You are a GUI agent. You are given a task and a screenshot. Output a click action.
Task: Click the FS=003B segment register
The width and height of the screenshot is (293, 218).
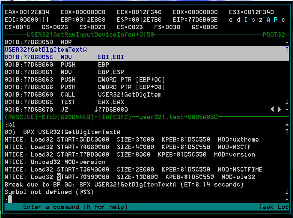click(x=167, y=27)
